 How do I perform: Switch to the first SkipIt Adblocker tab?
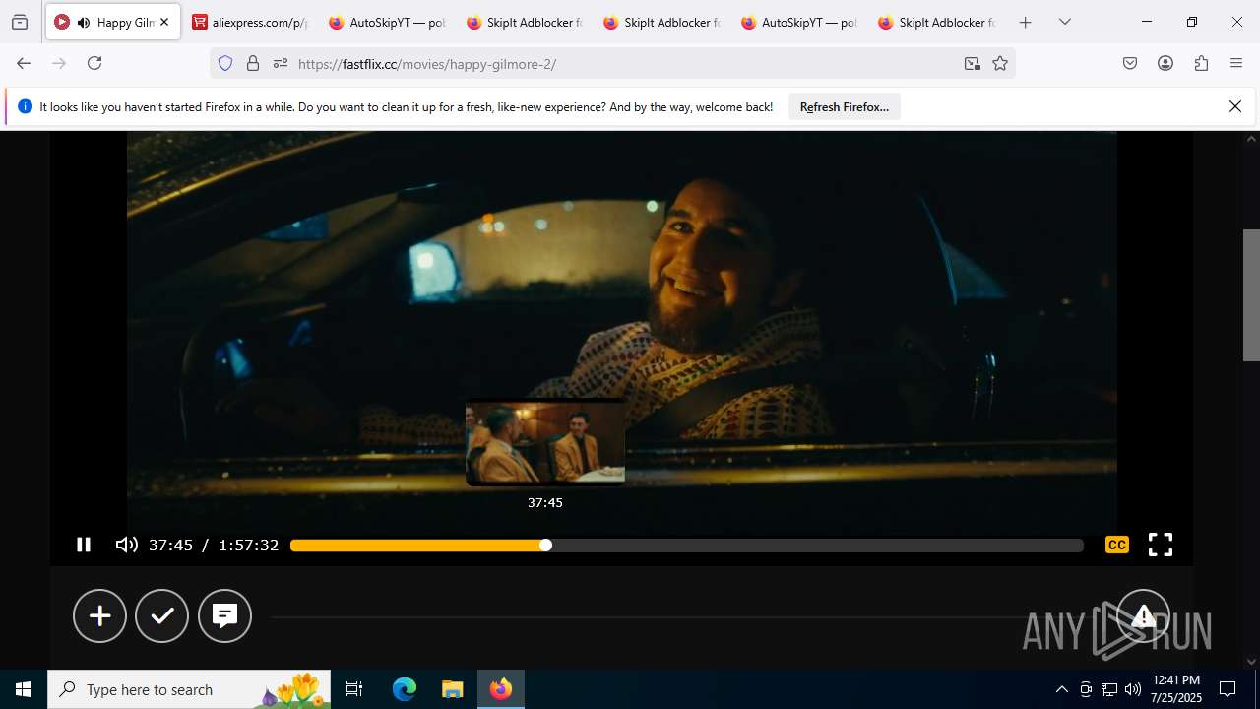(525, 22)
